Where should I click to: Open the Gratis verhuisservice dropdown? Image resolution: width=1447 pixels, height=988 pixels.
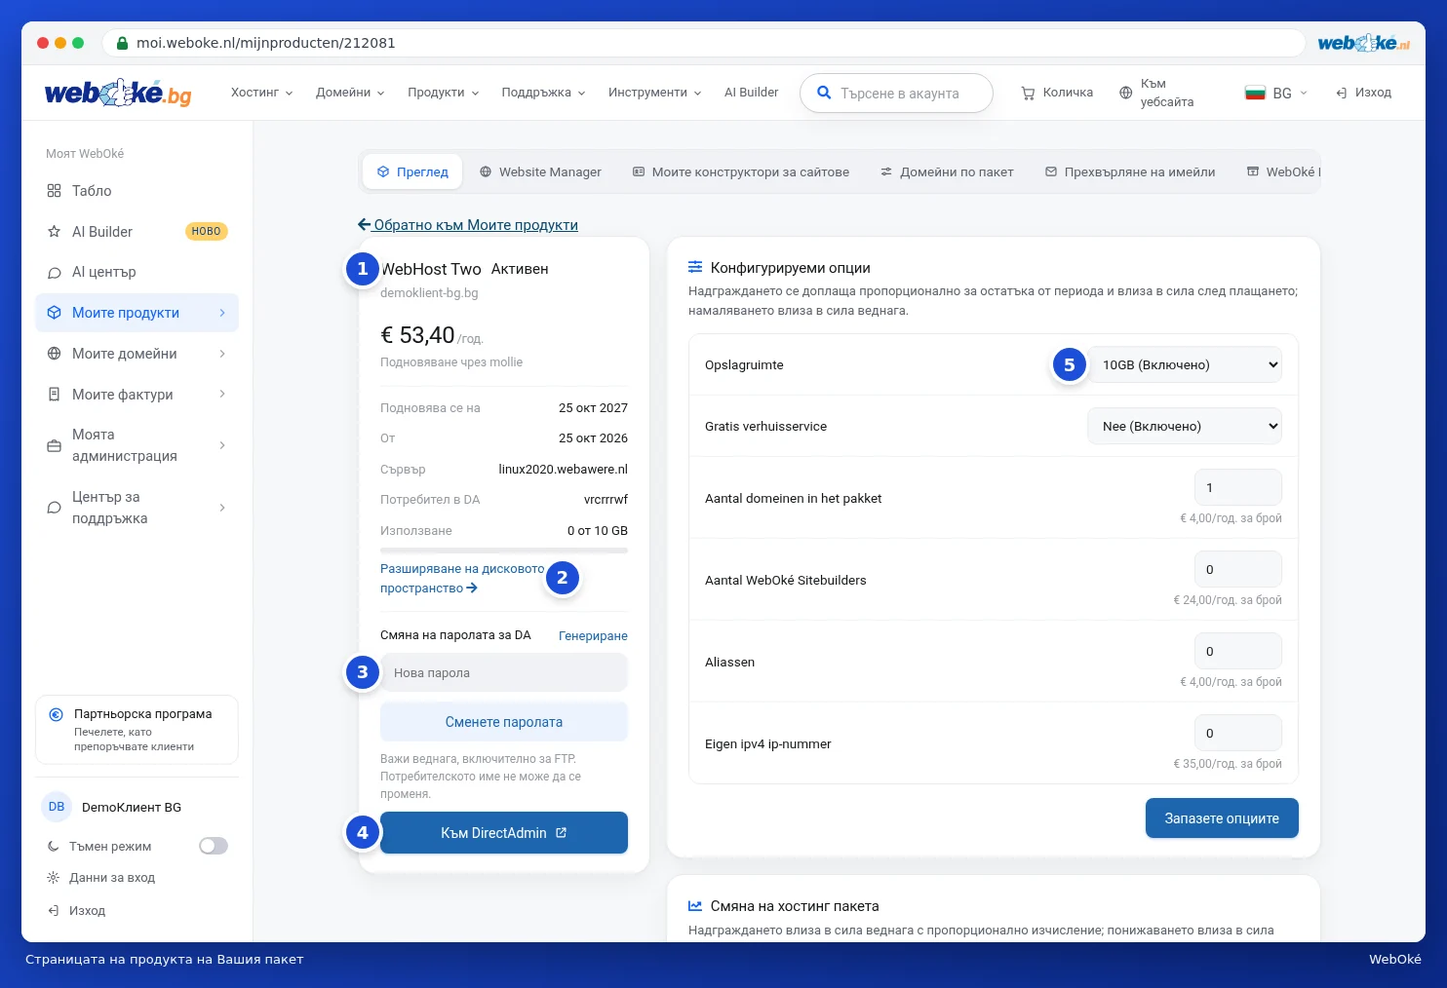pyautogui.click(x=1185, y=426)
